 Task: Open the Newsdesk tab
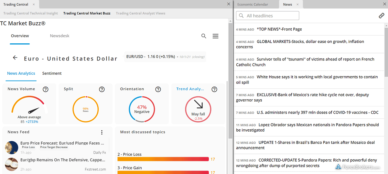click(x=59, y=36)
